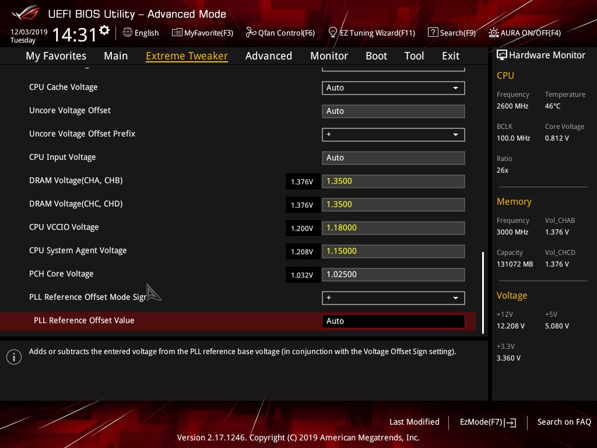Click the 3.360 V reading
This screenshot has height=448, width=597.
click(508, 358)
